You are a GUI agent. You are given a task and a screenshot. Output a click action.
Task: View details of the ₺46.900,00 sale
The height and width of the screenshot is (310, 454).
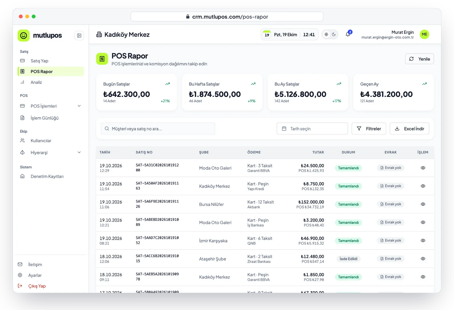point(423,241)
